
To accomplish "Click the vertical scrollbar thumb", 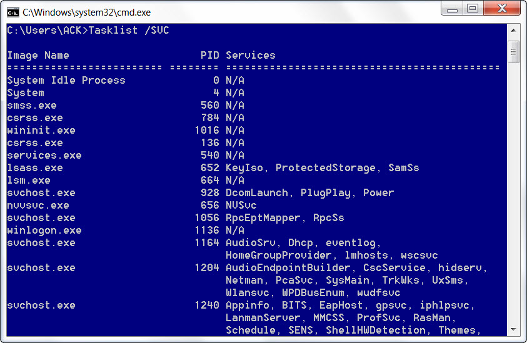I will pos(514,51).
